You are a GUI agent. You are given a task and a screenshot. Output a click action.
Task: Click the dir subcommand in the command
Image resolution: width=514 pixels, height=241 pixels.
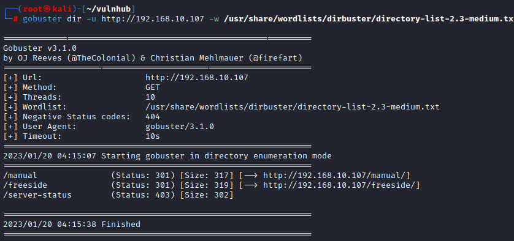tap(74, 18)
